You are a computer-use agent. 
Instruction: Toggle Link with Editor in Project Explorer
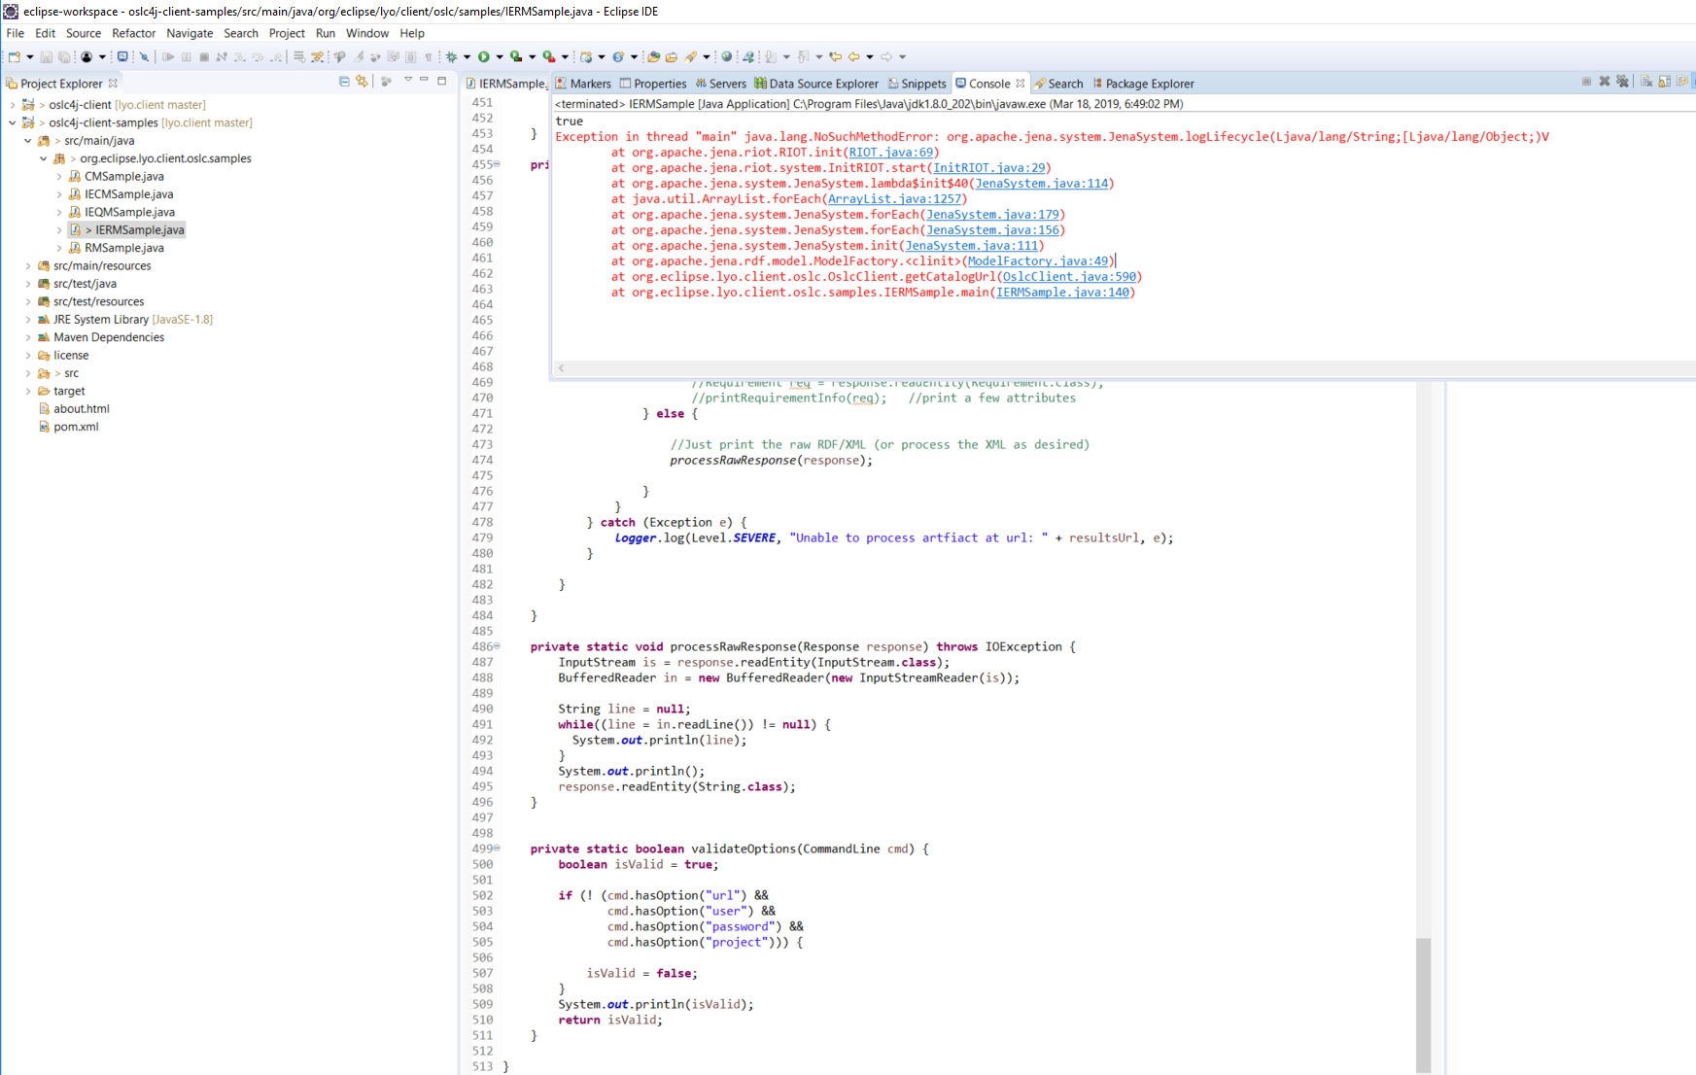(362, 82)
